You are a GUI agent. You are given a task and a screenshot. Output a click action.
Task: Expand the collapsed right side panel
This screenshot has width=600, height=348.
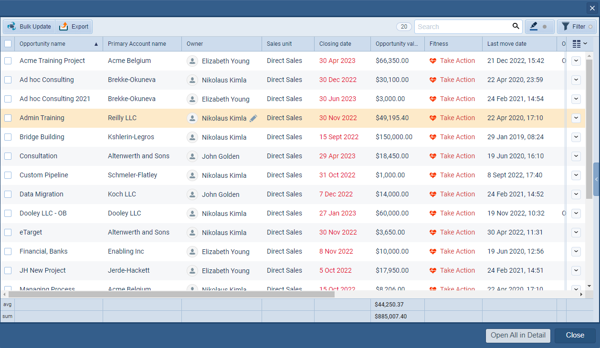596,179
